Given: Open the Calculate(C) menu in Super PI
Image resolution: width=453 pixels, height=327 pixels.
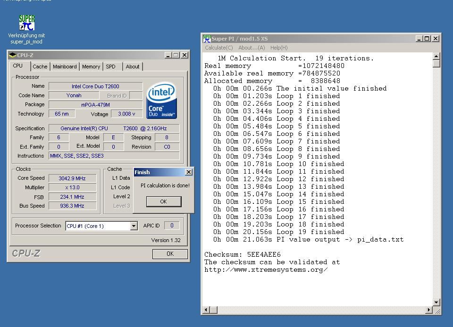Looking at the screenshot, I should [218, 48].
